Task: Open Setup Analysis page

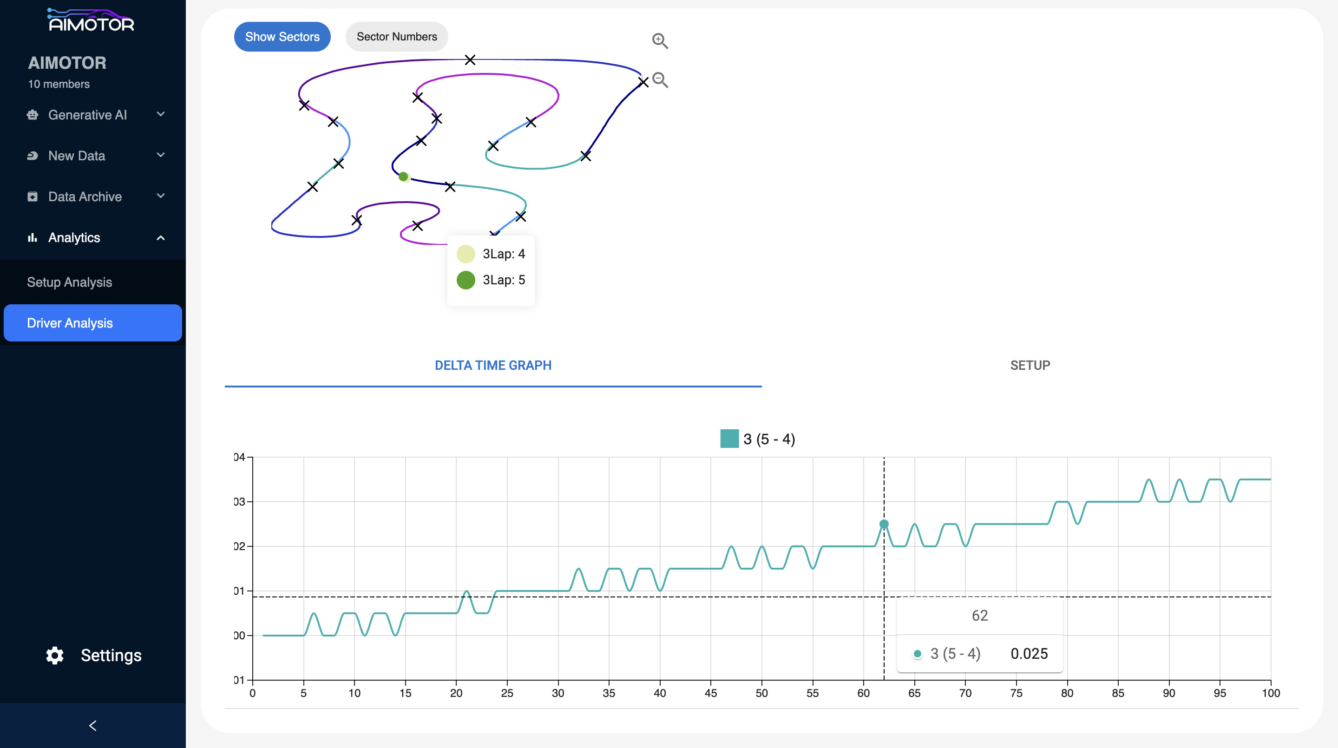Action: click(x=70, y=282)
